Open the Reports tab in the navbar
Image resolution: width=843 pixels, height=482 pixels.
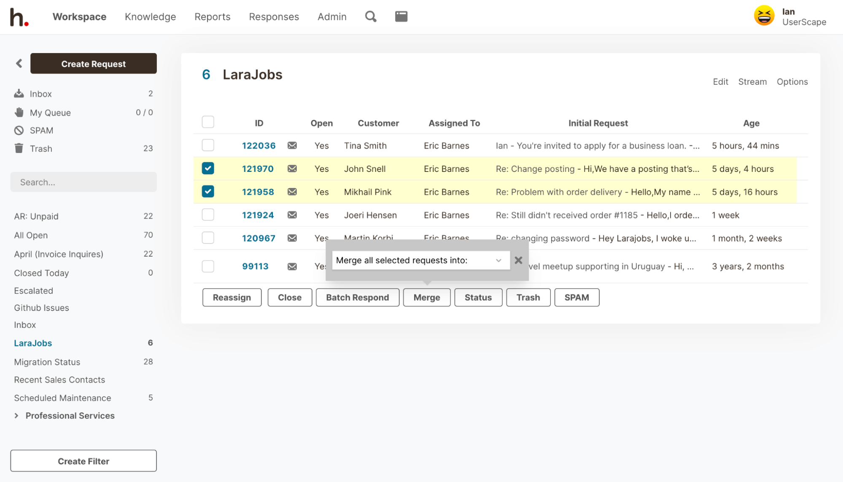click(212, 17)
